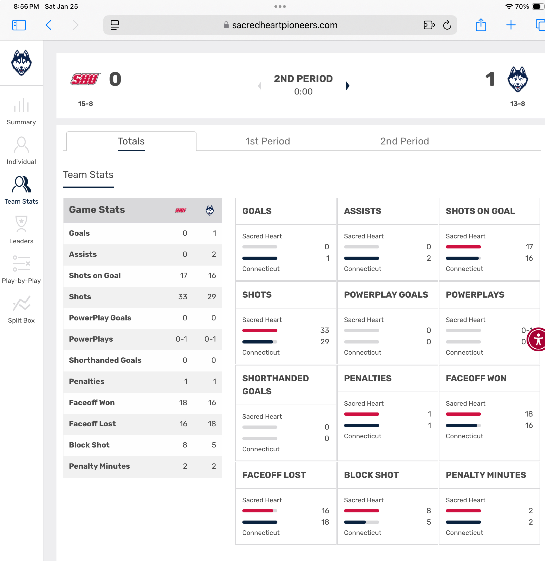
Task: Click the PENALTY MINUTES card heading
Action: point(486,475)
